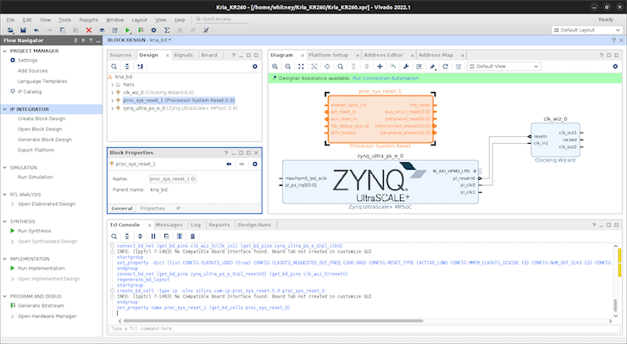The width and height of the screenshot is (627, 344).
Task: Open the Default Layout dropdown
Action: tap(586, 30)
